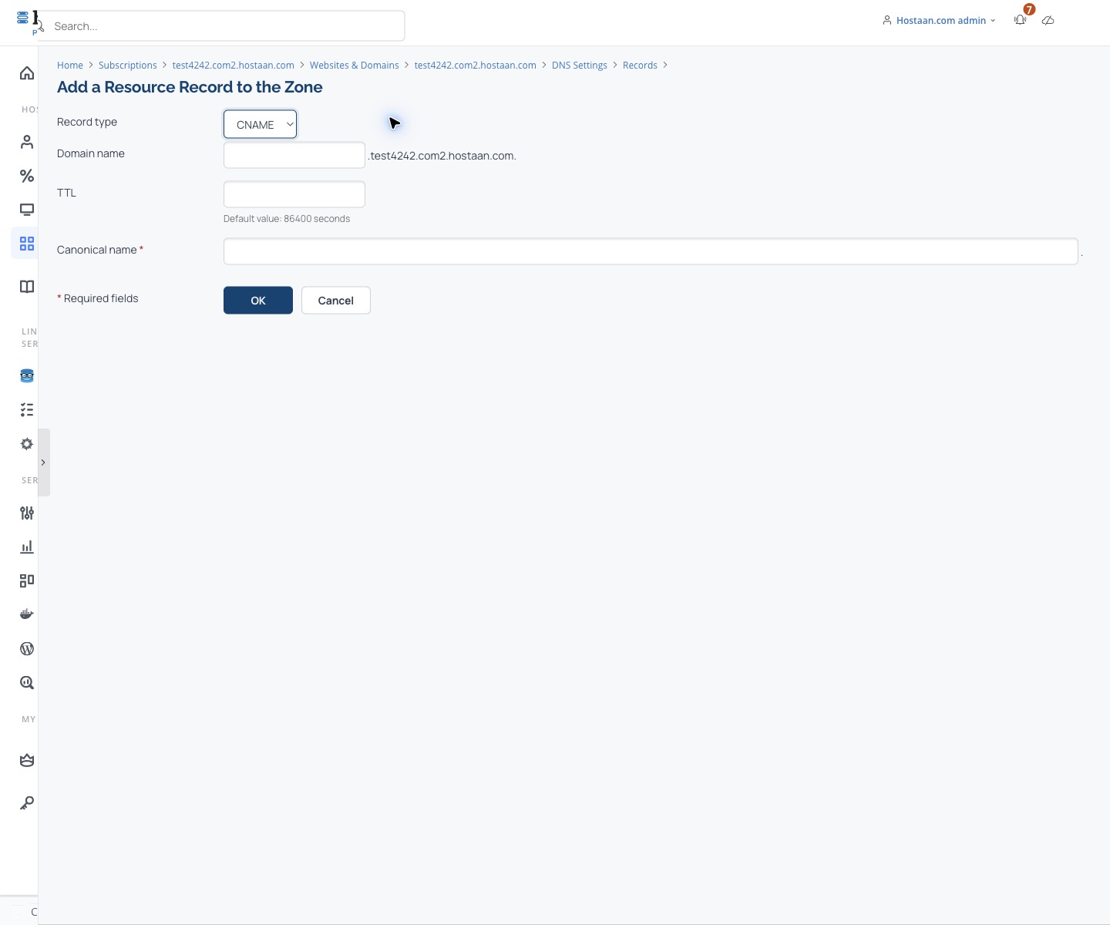Open Customers via sidebar person icon
The image size is (1110, 925).
[x=27, y=142]
